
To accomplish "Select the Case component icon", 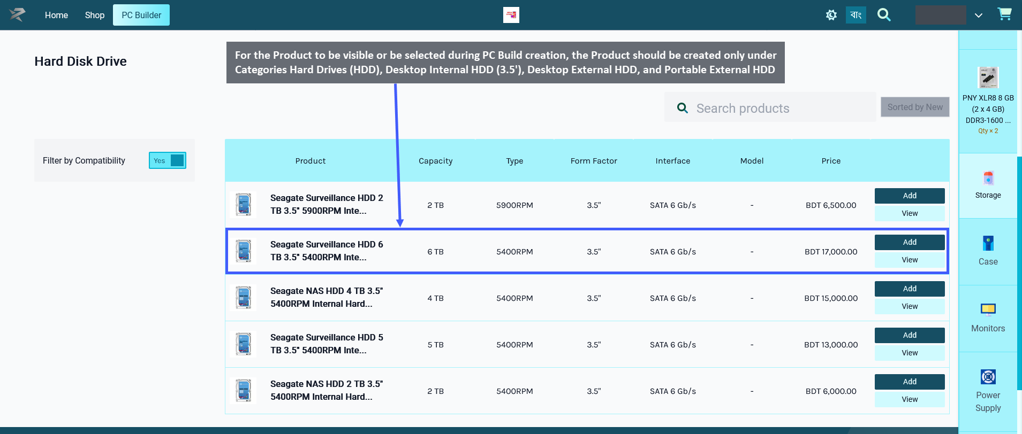I will 988,244.
